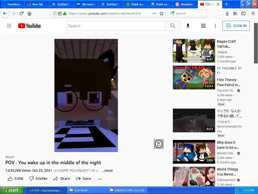The height and width of the screenshot is (194, 258).
Task: Switch to POV Kau terbangun taskbar item
Action: [x=47, y=190]
